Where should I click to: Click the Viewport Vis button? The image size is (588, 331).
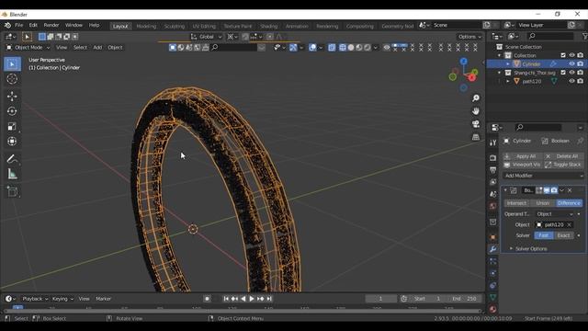point(522,165)
